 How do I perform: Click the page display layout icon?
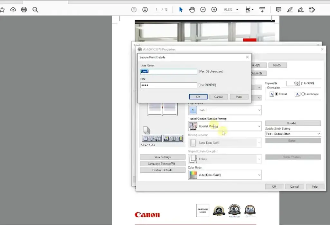coord(248,10)
